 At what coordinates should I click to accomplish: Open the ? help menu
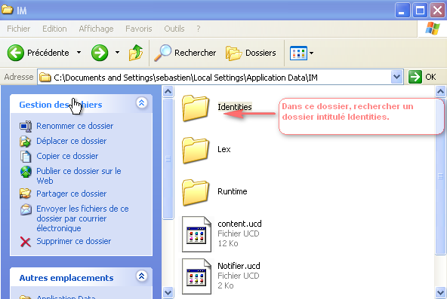pos(199,29)
